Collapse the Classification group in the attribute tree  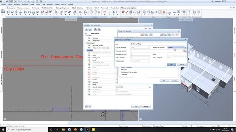tap(86, 43)
